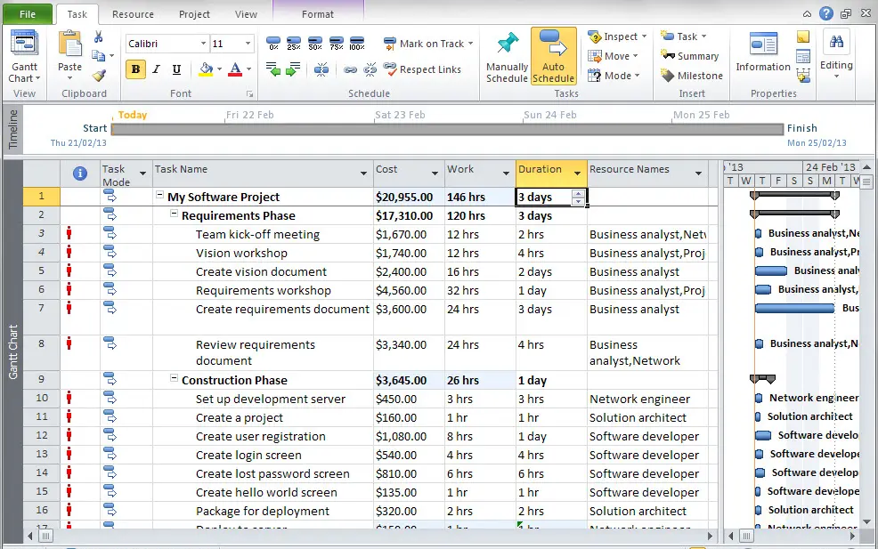Open the task Information dialog

763,53
